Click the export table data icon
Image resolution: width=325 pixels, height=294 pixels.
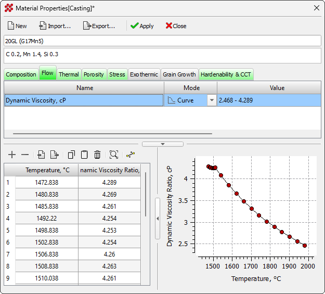54,155
